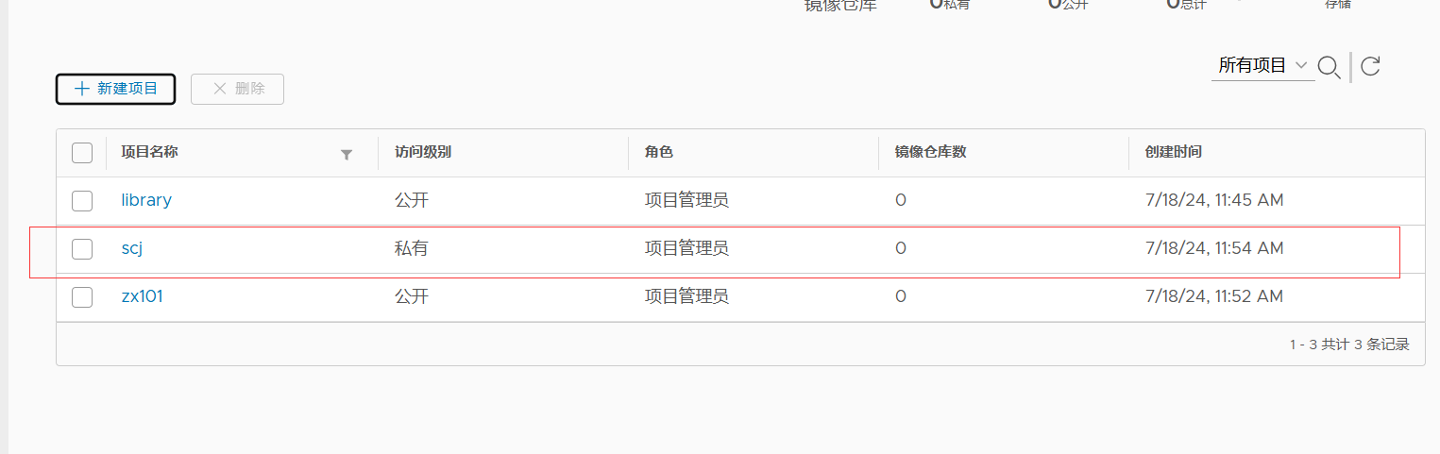Screen dimensions: 1440x454
Task: Click the 删除 button
Action: 237,89
